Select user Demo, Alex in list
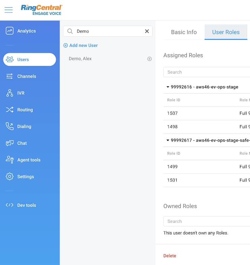250x265 pixels. pos(80,59)
